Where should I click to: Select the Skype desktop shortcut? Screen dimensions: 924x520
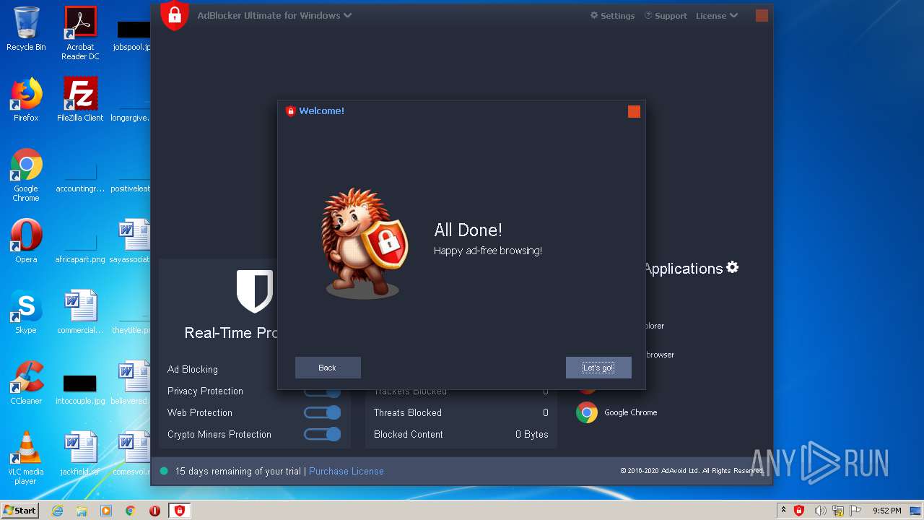26,312
